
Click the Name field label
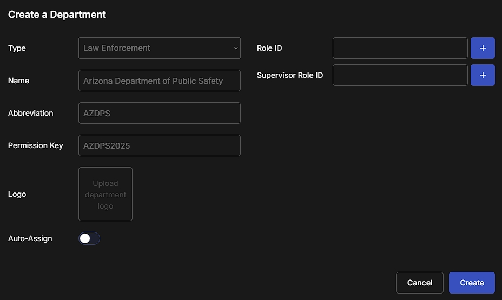coord(18,81)
